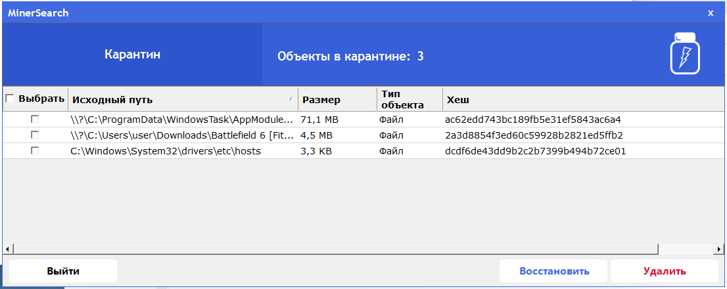Viewport: 727px width, 289px height.
Task: Click the MinerSearch window title
Action: point(38,13)
